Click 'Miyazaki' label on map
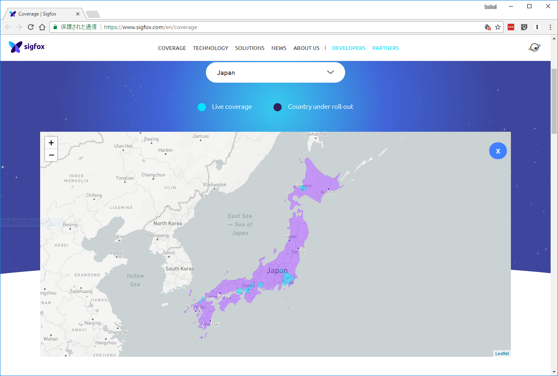 tap(210, 324)
